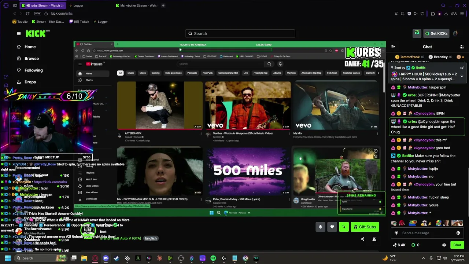Click the KICK logo
This screenshot has width=469, height=264.
[38, 33]
